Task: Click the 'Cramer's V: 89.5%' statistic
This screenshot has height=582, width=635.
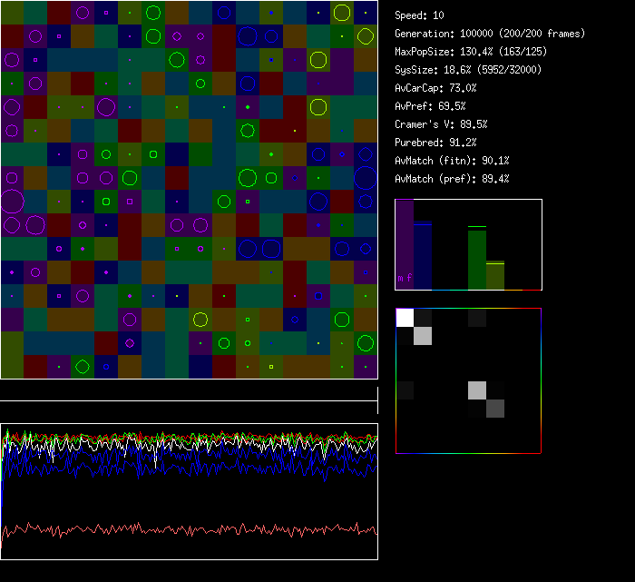Action: click(x=441, y=124)
